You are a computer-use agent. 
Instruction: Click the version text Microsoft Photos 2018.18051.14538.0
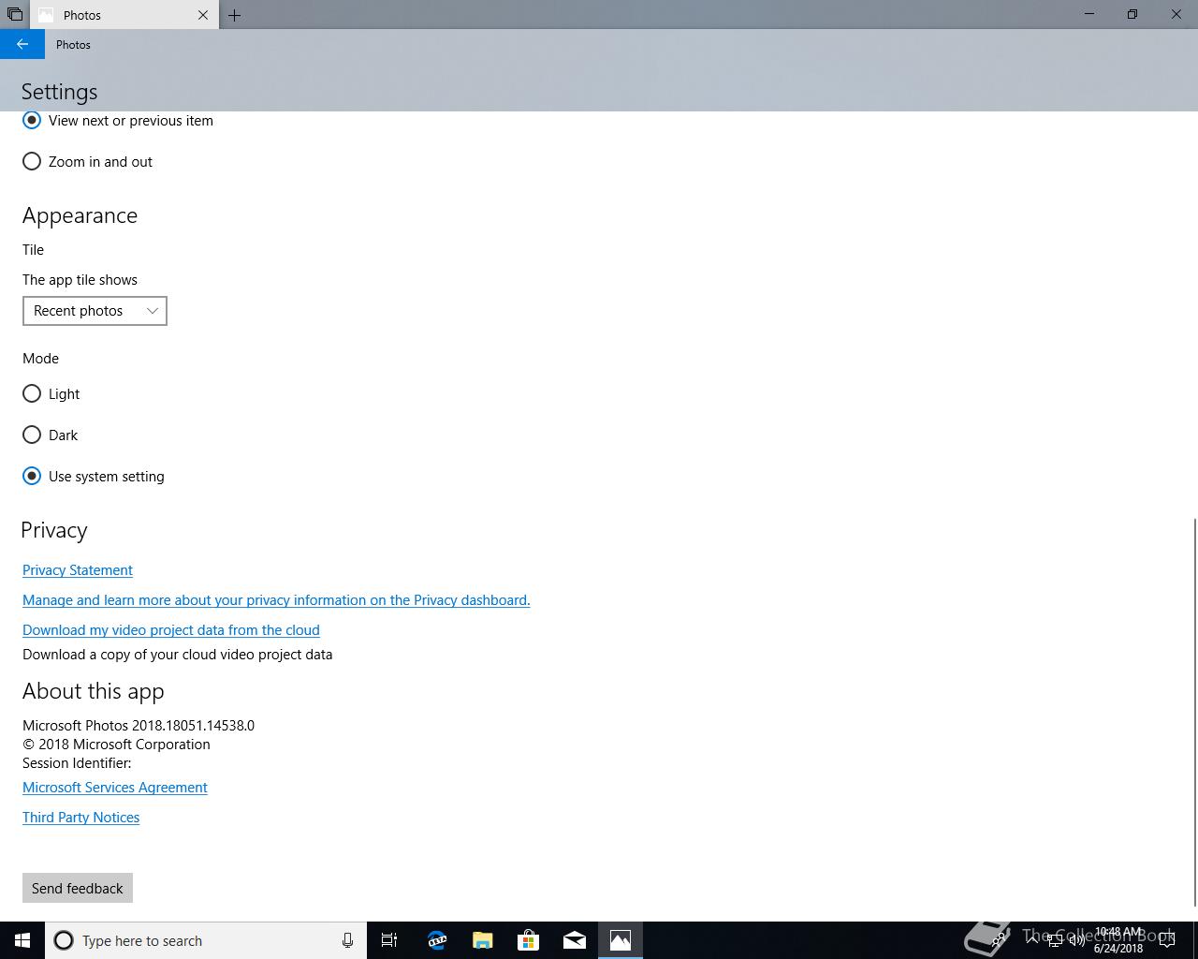coord(139,726)
